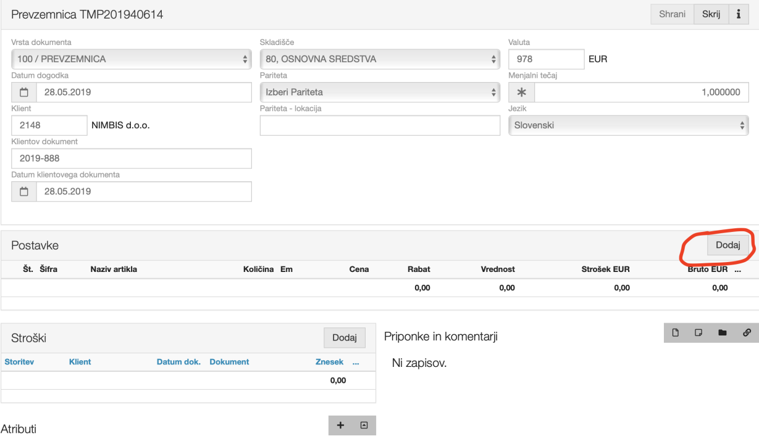Expand the Pariteta selection dropdown

pos(379,92)
